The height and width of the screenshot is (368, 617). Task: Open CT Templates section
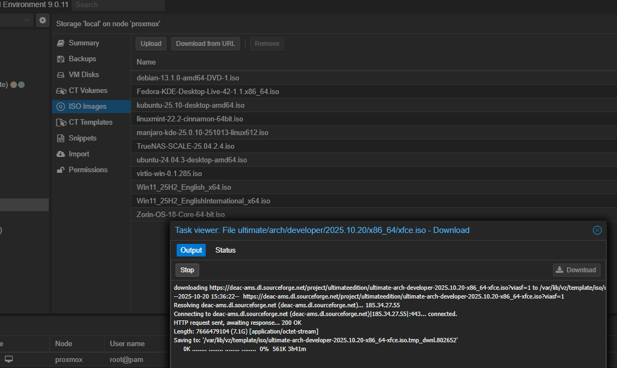tap(91, 122)
